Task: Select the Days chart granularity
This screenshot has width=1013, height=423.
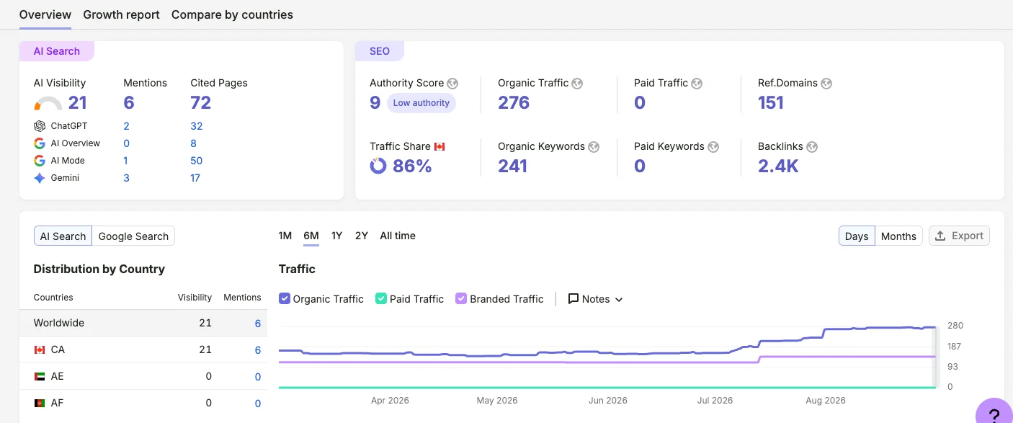Action: (857, 236)
